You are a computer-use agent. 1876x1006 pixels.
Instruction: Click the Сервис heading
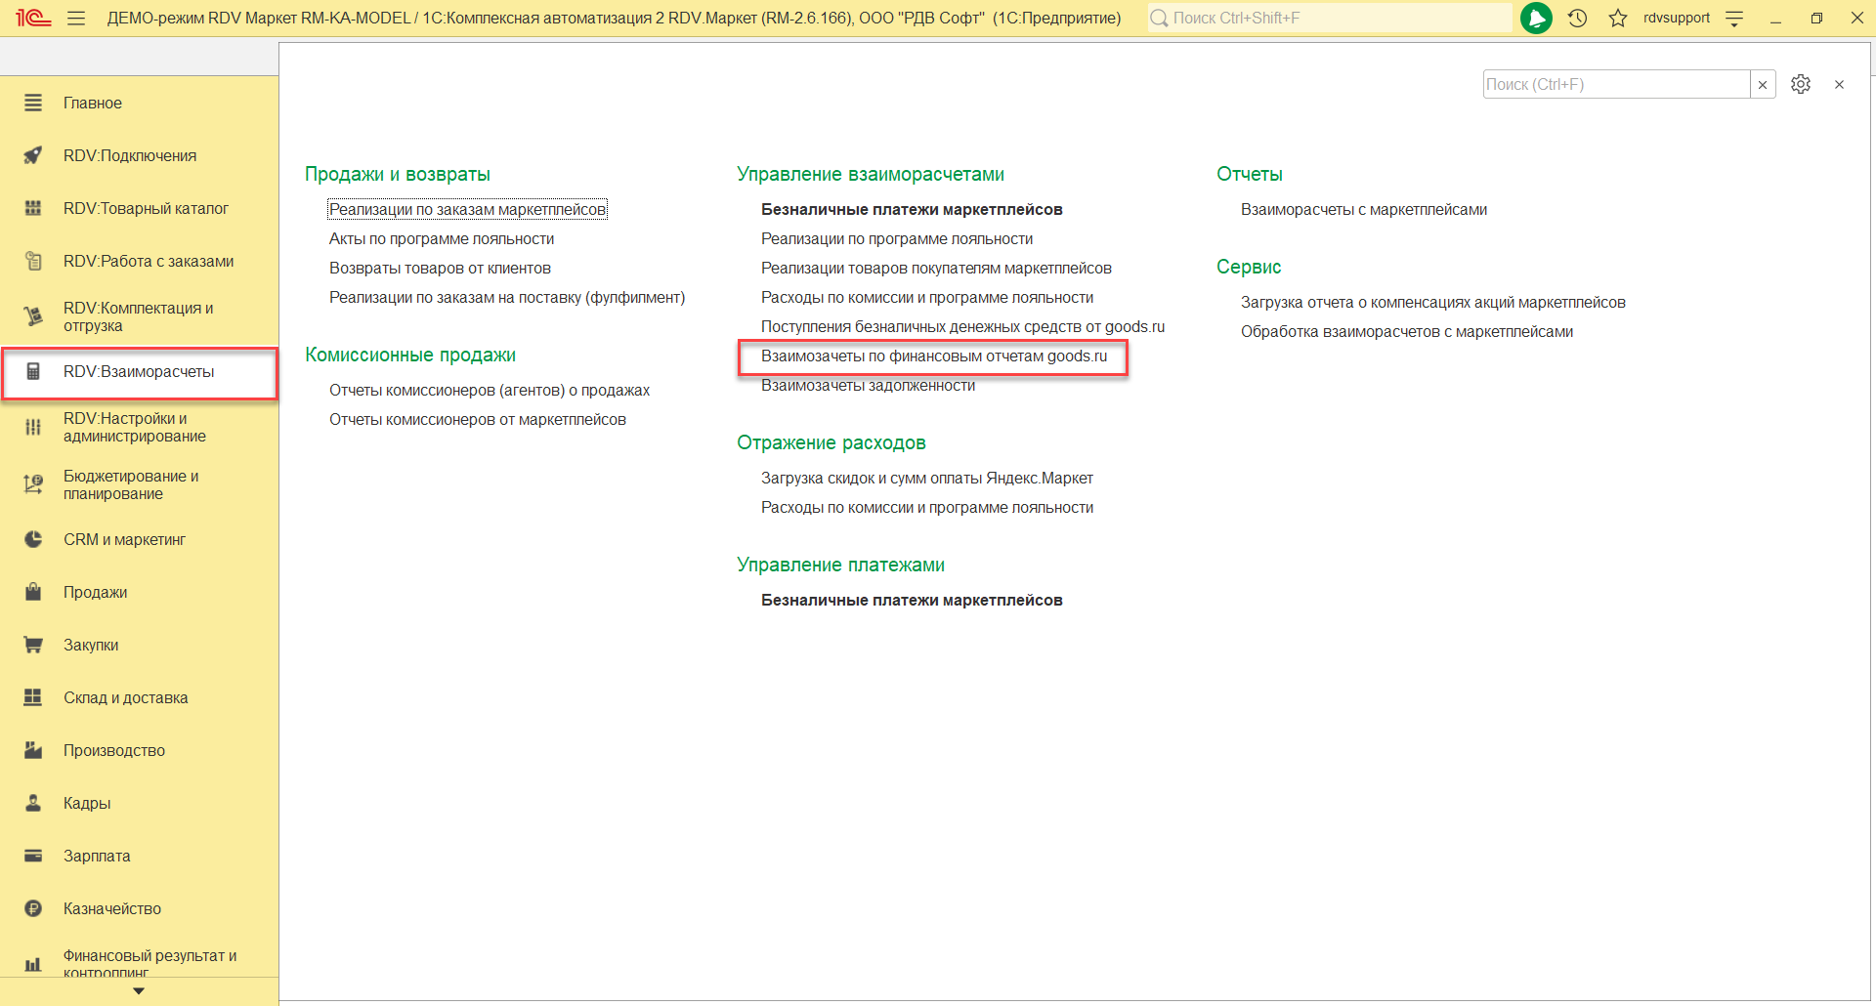click(1249, 267)
